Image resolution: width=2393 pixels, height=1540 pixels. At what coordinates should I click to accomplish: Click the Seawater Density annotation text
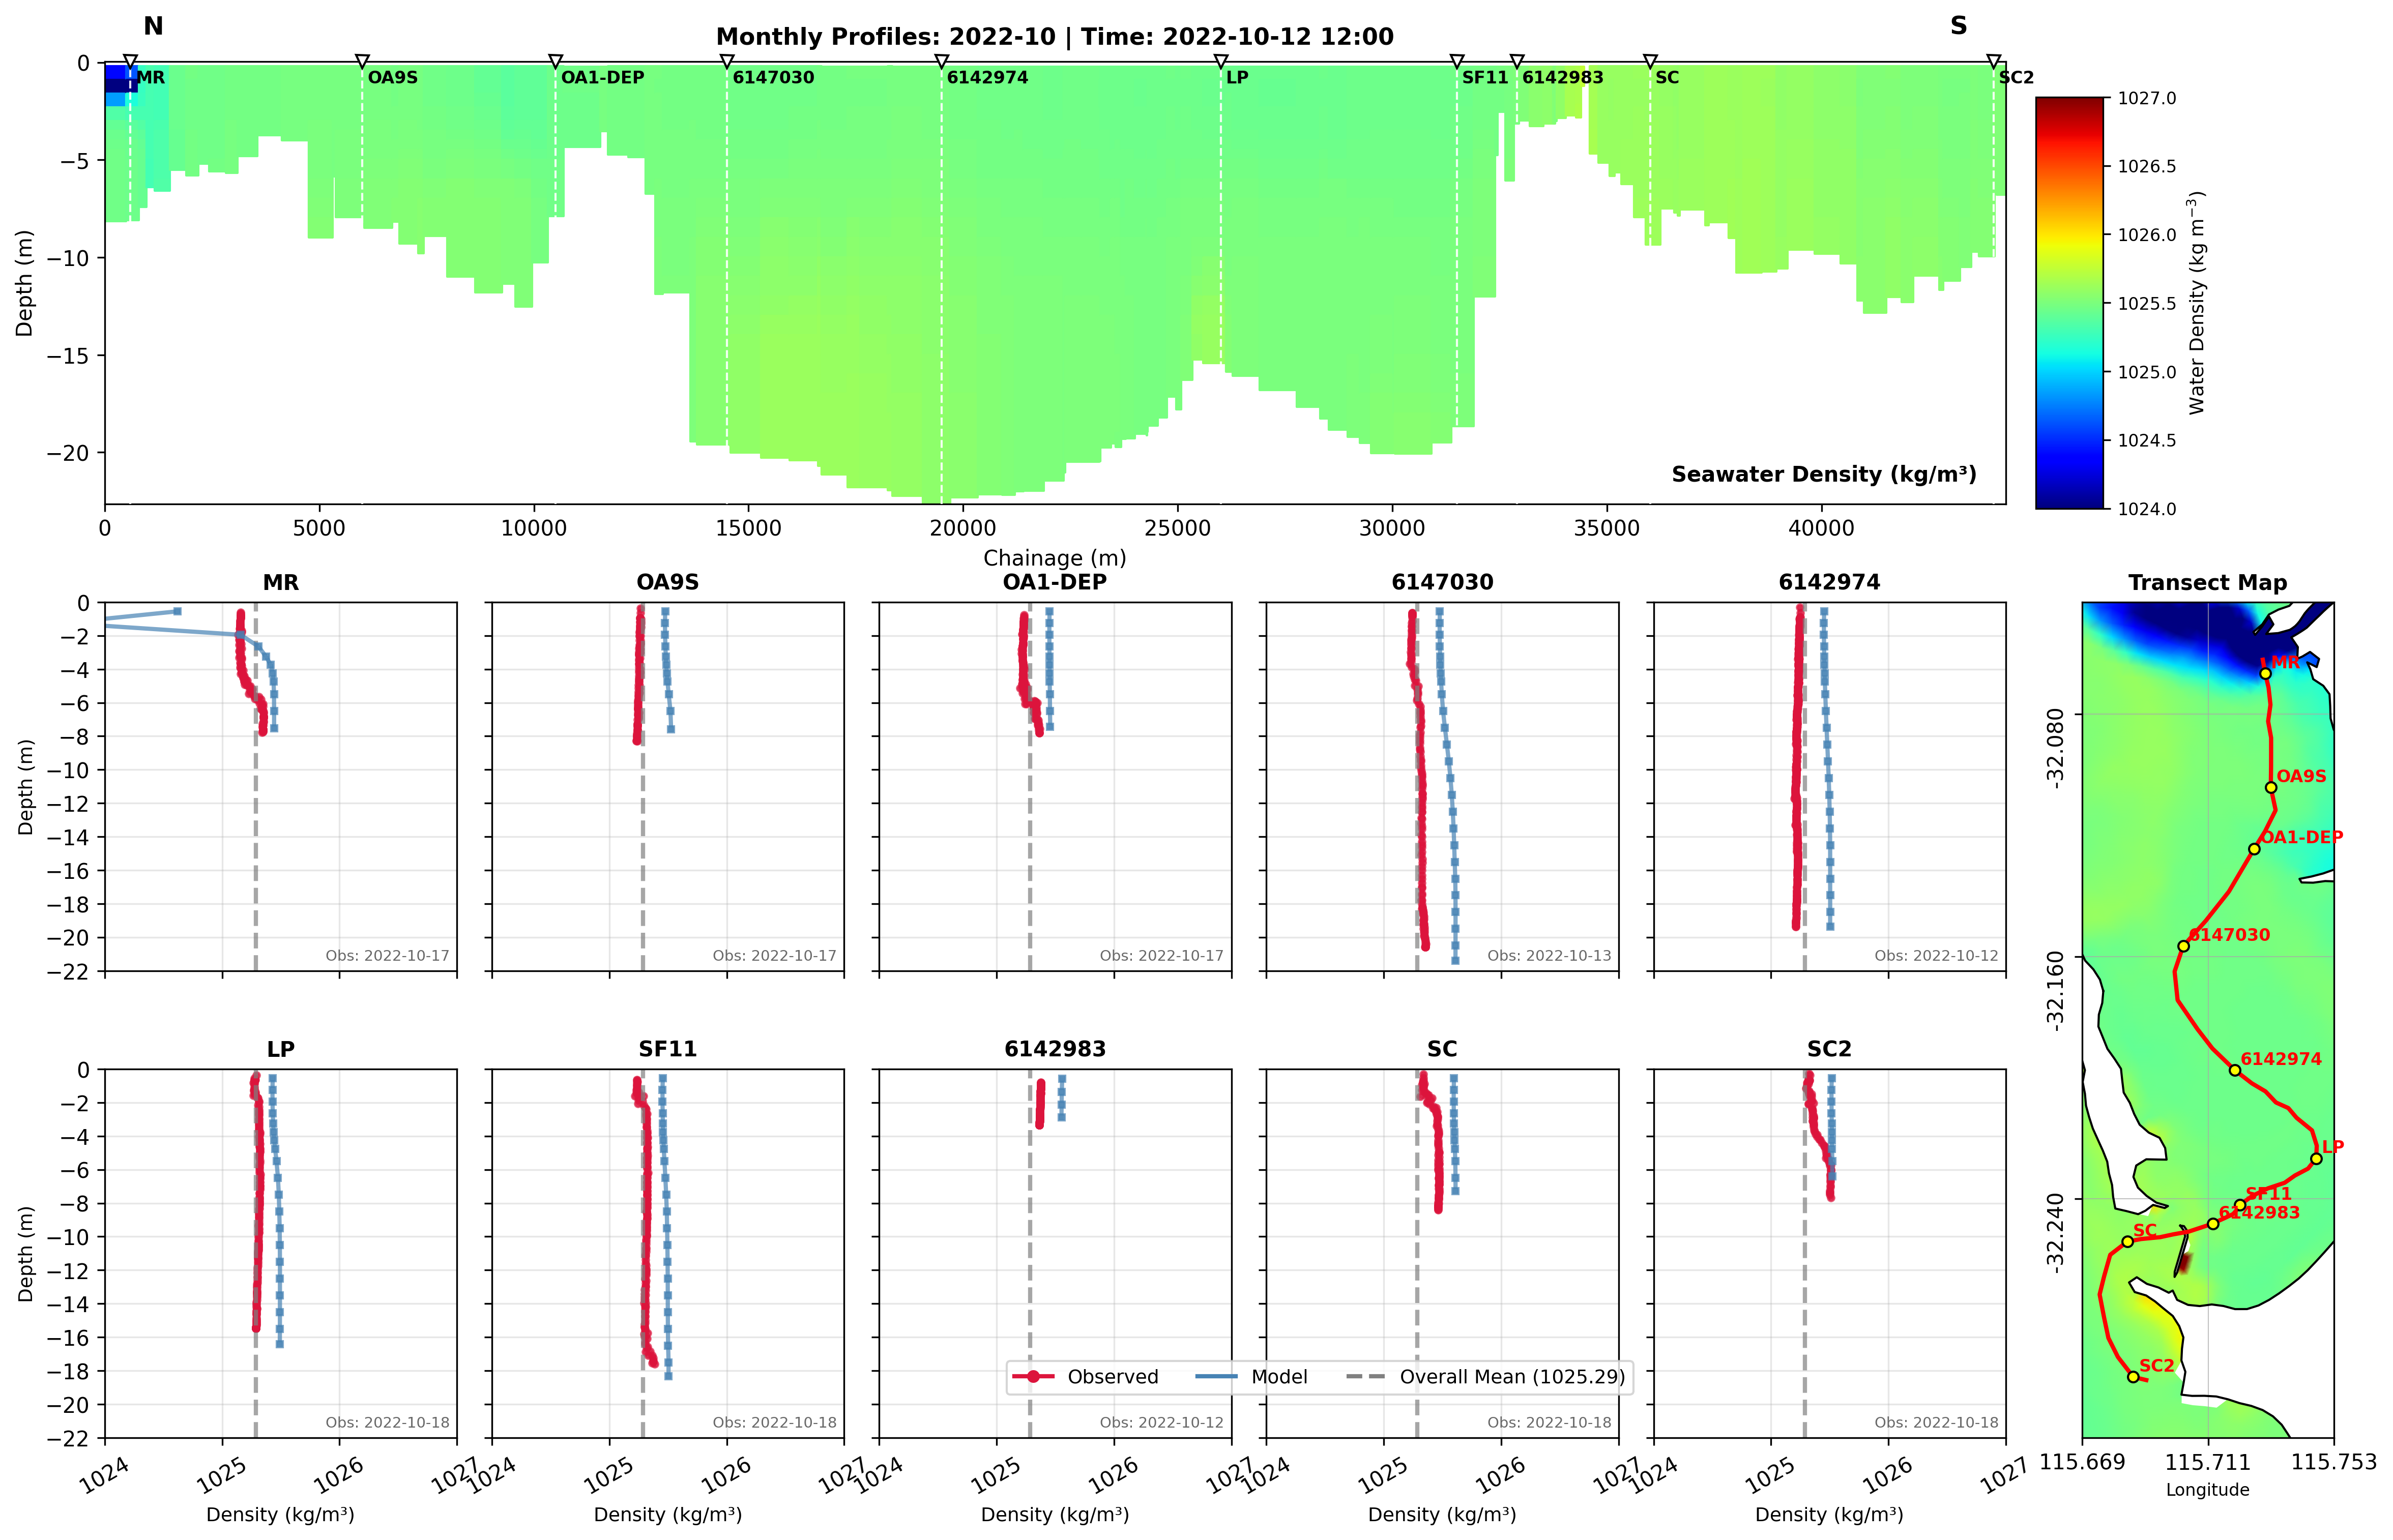tap(1823, 474)
